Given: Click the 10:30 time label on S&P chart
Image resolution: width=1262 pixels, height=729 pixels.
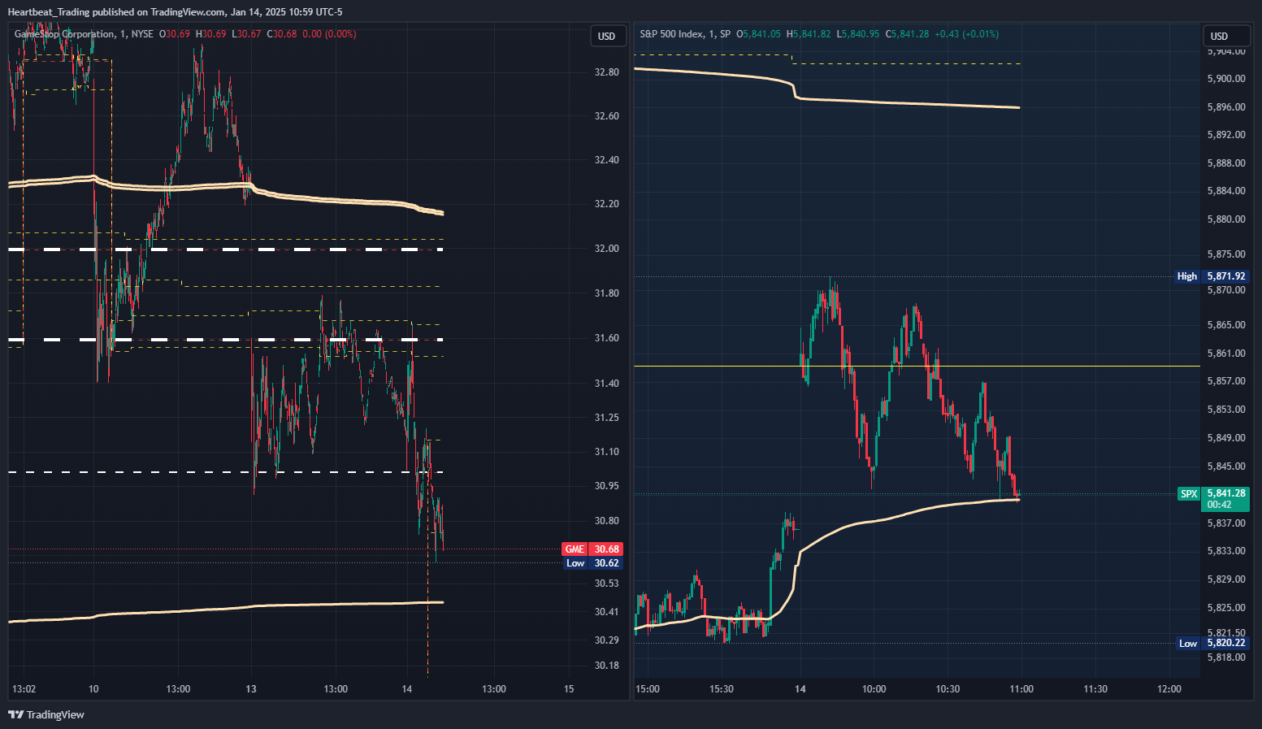Looking at the screenshot, I should click(x=948, y=689).
